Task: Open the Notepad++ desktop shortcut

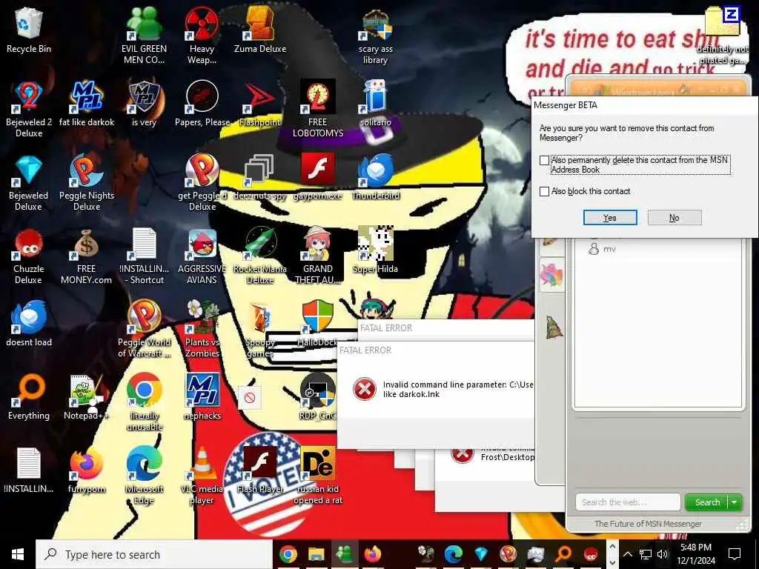Action: point(87,398)
